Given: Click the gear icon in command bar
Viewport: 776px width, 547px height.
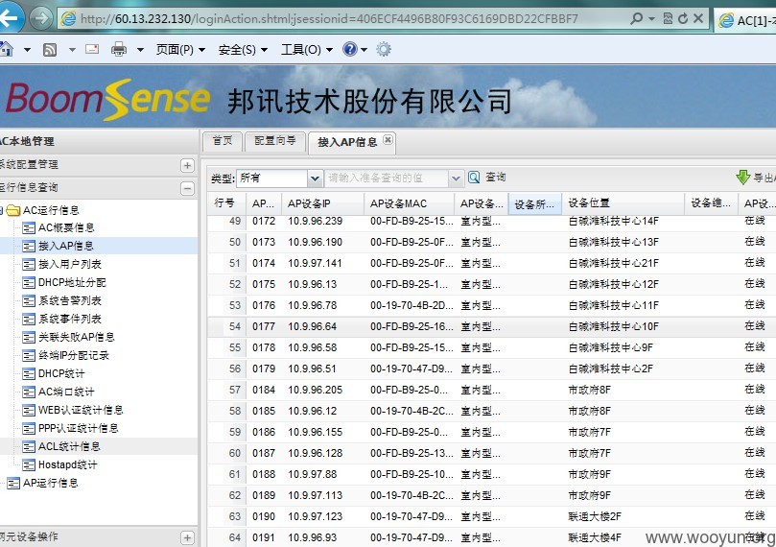Looking at the screenshot, I should coord(384,49).
